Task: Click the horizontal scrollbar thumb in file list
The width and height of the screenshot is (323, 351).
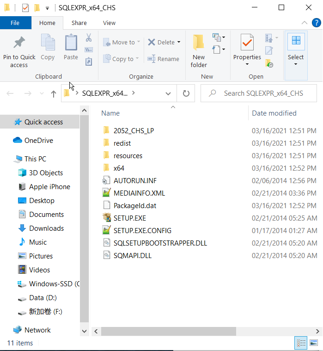Action: click(169, 331)
